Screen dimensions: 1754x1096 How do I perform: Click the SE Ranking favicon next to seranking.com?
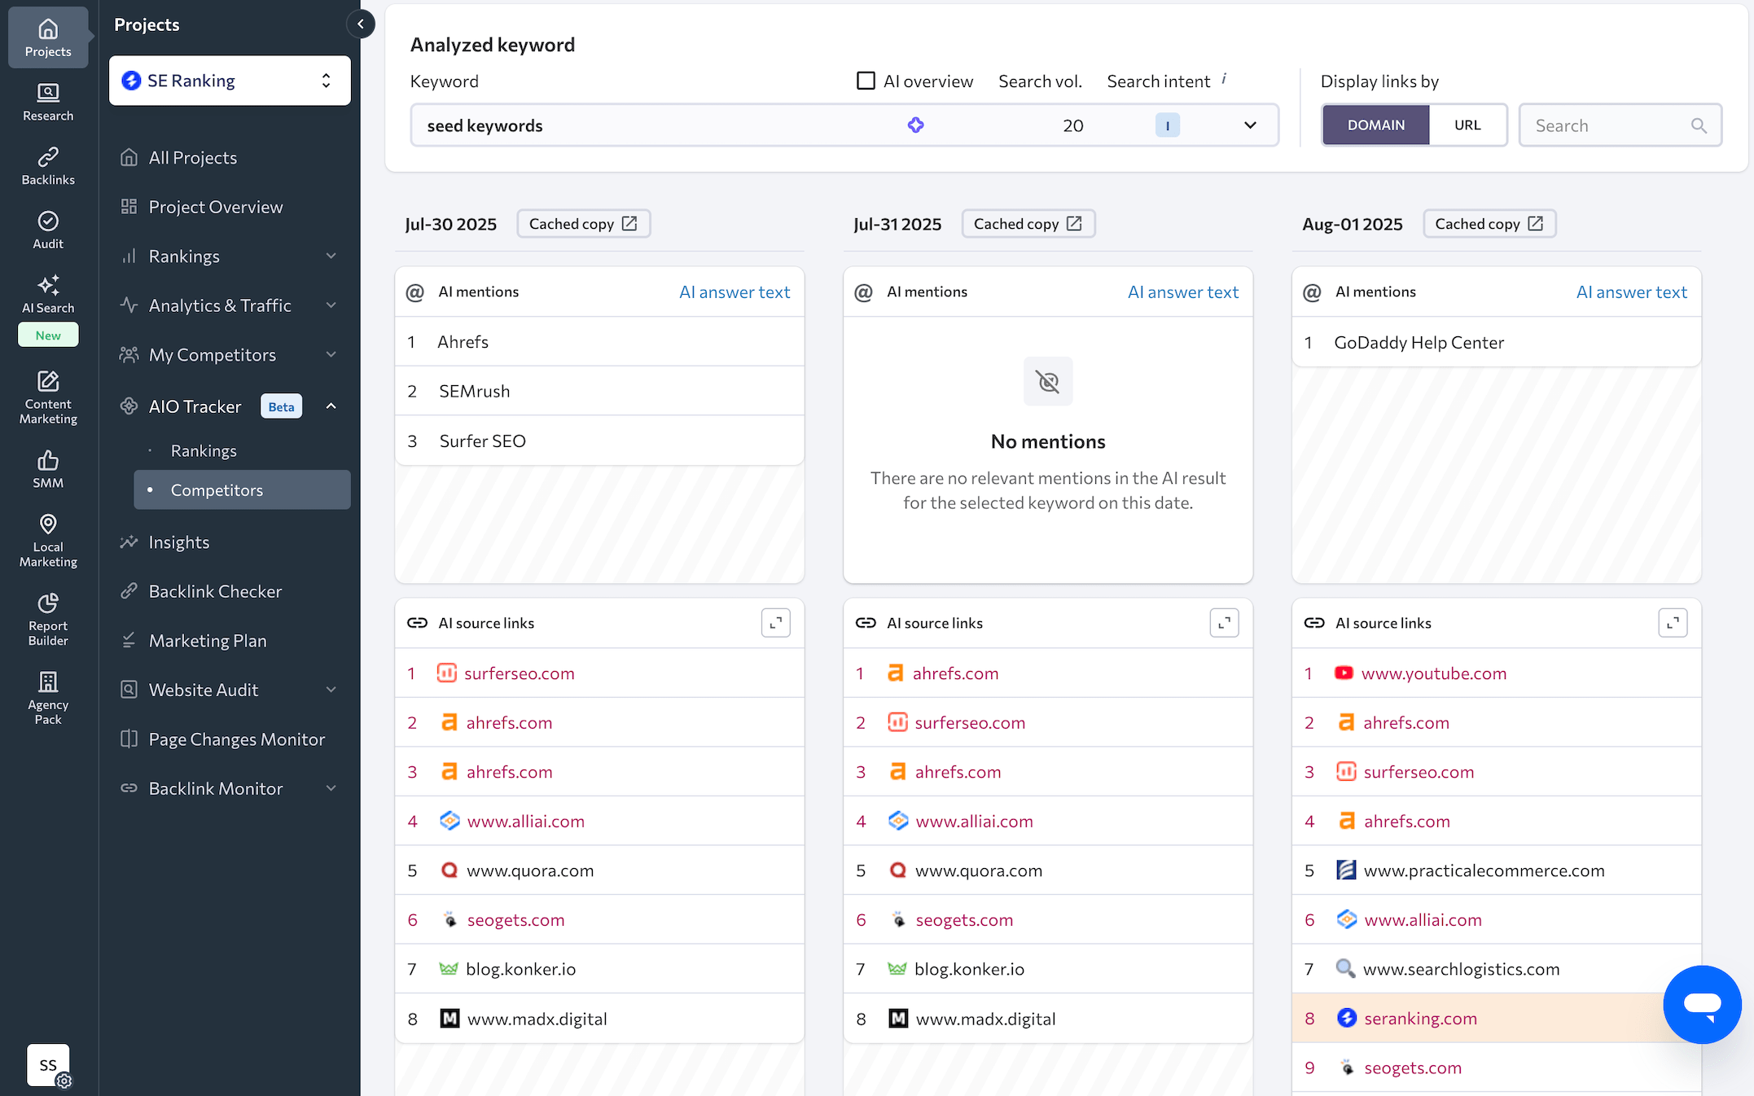pyautogui.click(x=1347, y=1018)
